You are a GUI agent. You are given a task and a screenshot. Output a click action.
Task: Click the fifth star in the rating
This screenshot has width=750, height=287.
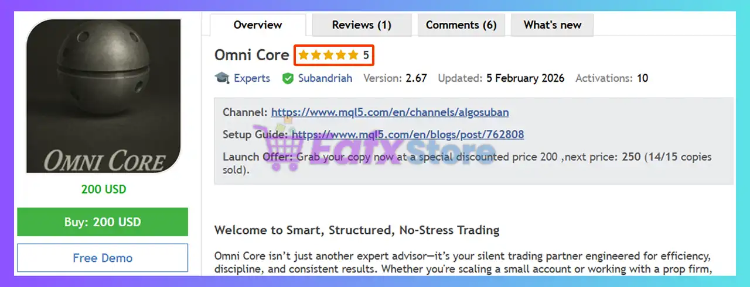pos(353,56)
